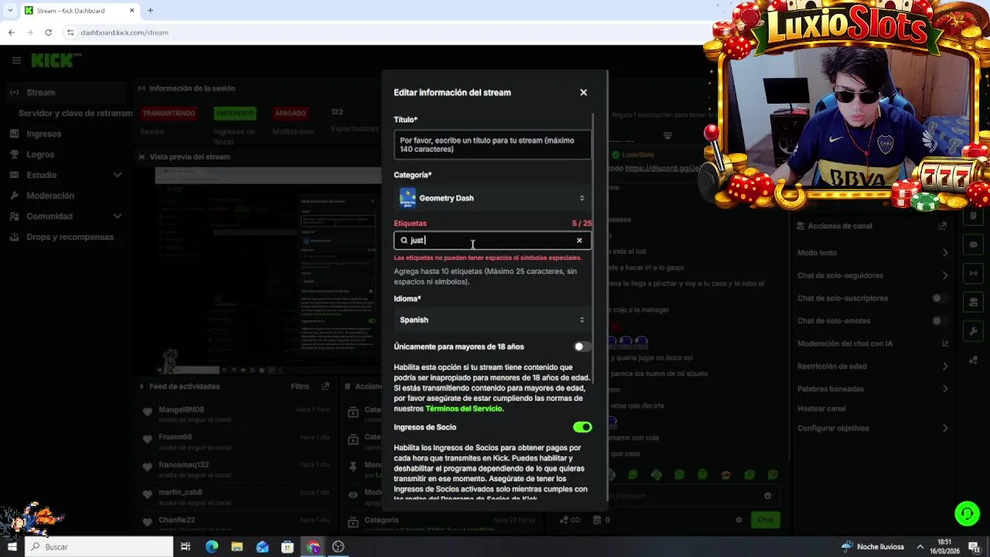Click the Vista previa del stream thumbnail
This screenshot has height=557, width=990.
[268, 271]
